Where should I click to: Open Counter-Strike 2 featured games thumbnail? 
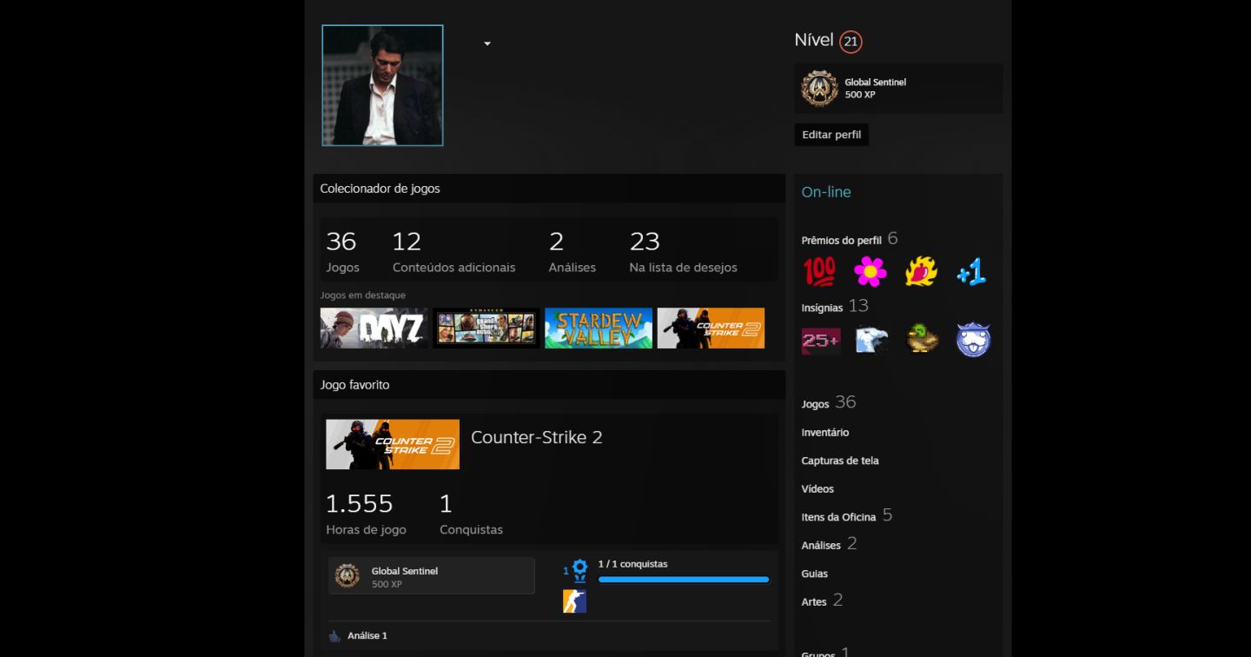pyautogui.click(x=711, y=328)
